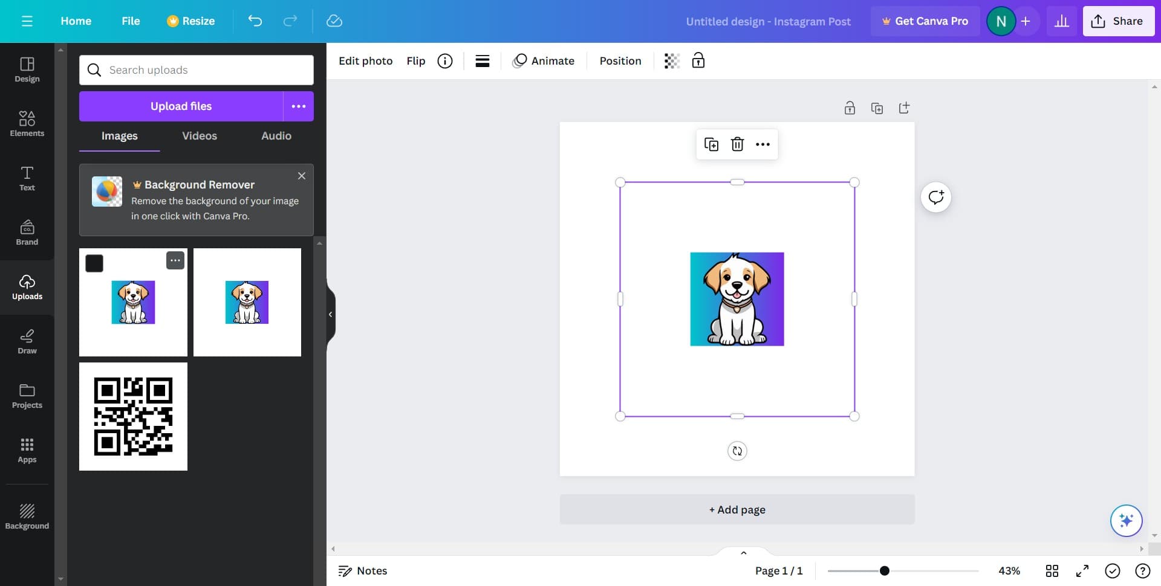Click the lock icon in toolbar
Screen dimensions: 1161x586
(x=698, y=61)
